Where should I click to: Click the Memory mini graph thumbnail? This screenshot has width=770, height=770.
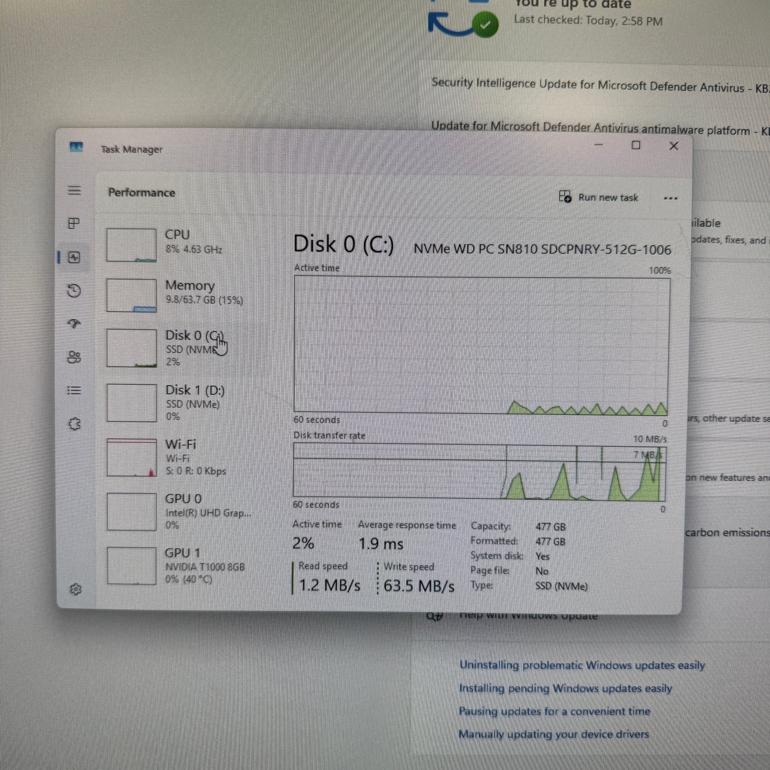(x=131, y=295)
